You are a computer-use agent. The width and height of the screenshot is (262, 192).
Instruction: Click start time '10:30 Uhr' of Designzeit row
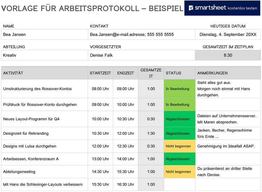[x=100, y=133]
